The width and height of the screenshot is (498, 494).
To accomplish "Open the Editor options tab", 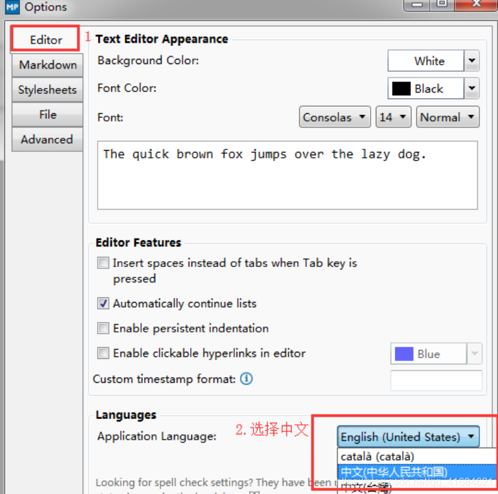I will tap(46, 39).
